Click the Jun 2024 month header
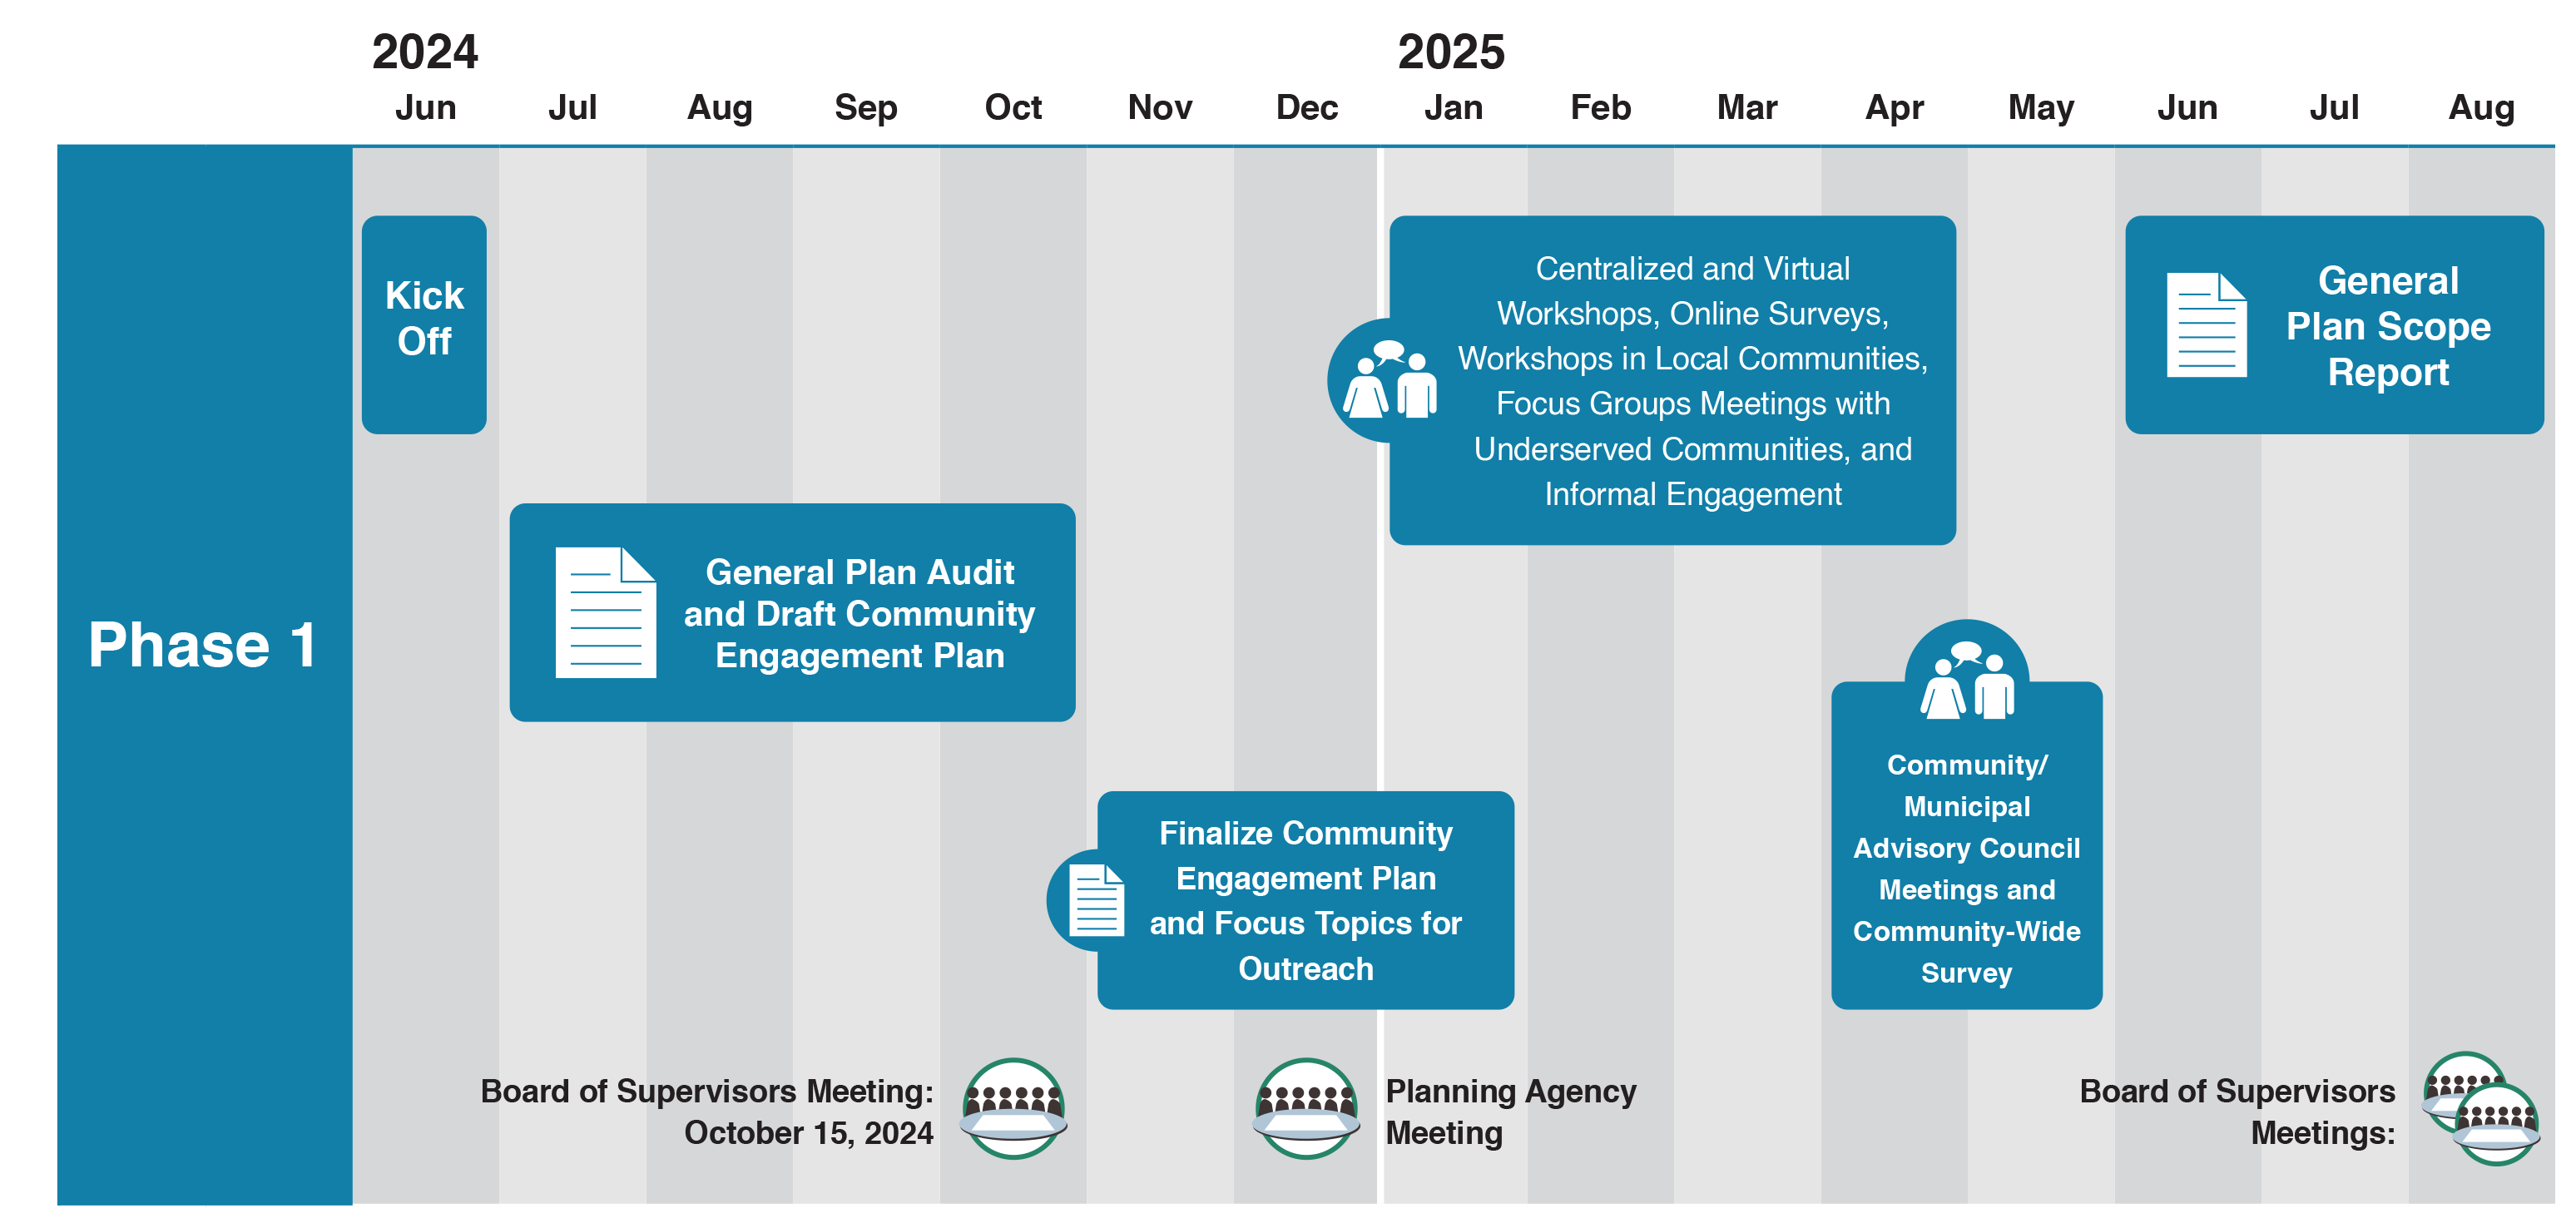Viewport: 2576px width, 1228px height. (426, 107)
